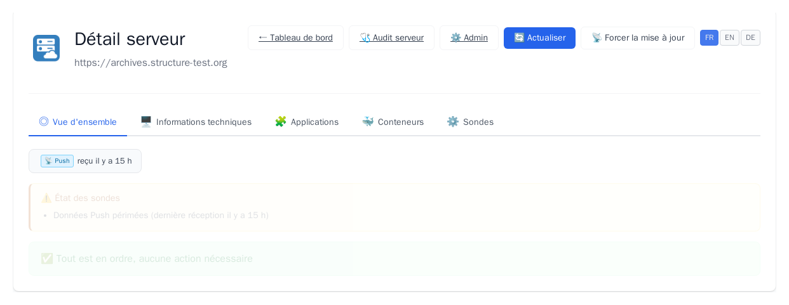Click the État des sondes warning title
Screen dimensions: 789x305
coord(81,198)
